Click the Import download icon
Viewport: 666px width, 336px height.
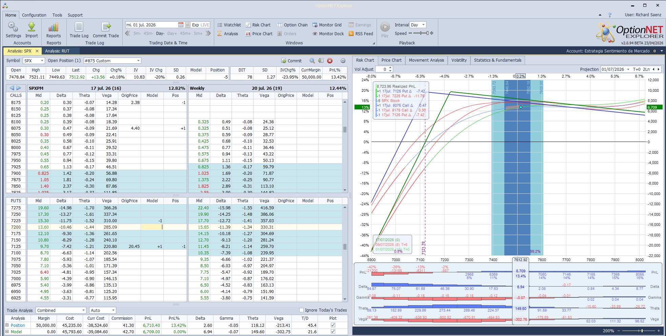(x=32, y=27)
